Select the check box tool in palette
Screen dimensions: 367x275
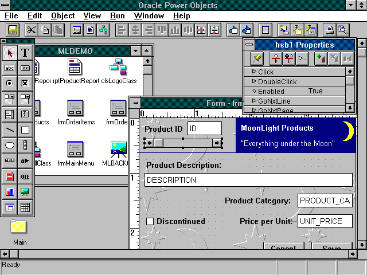[25, 84]
